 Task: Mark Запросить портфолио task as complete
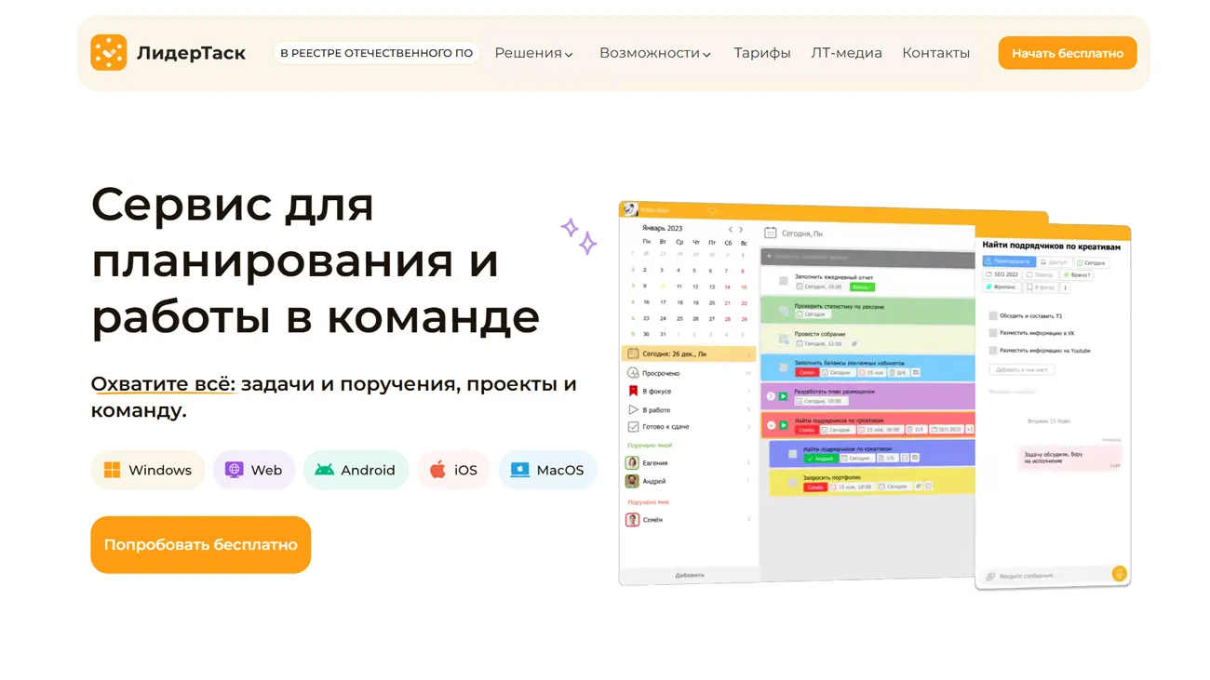point(792,482)
